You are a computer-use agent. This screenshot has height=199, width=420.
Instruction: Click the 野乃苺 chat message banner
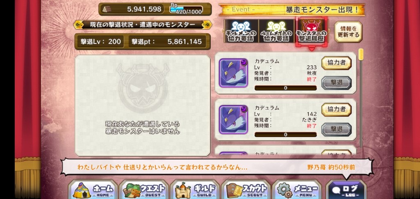(x=217, y=167)
